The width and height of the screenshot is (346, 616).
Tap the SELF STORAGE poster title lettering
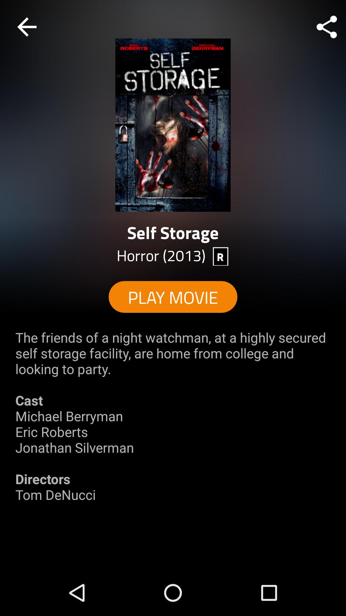tap(172, 72)
